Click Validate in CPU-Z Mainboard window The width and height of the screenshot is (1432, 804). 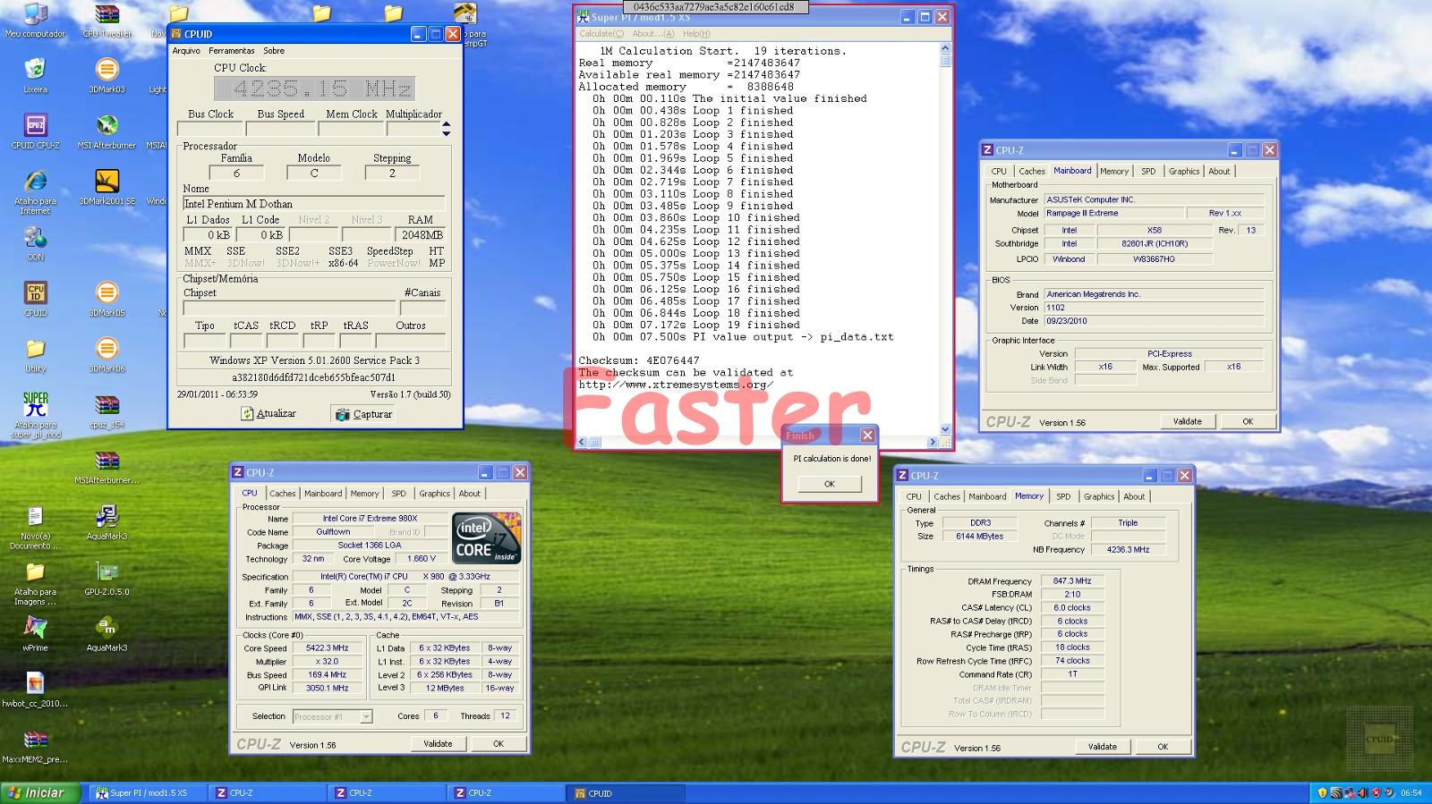[x=1188, y=421]
